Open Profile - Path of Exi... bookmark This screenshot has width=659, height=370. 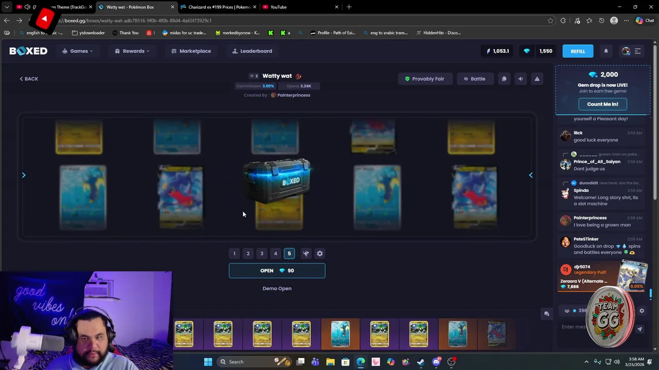(333, 32)
